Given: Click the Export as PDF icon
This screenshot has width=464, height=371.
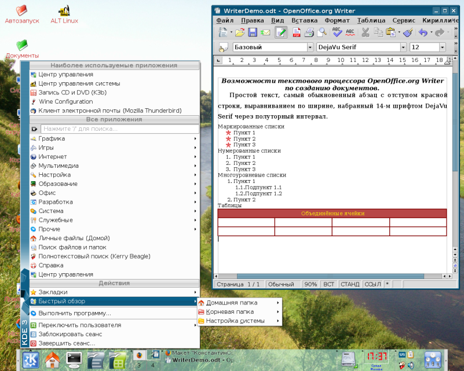Looking at the screenshot, I should pos(297,32).
